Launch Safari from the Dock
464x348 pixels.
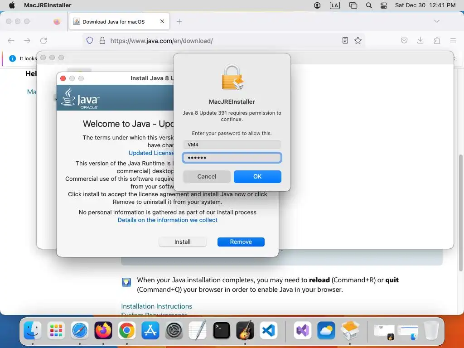click(x=80, y=330)
